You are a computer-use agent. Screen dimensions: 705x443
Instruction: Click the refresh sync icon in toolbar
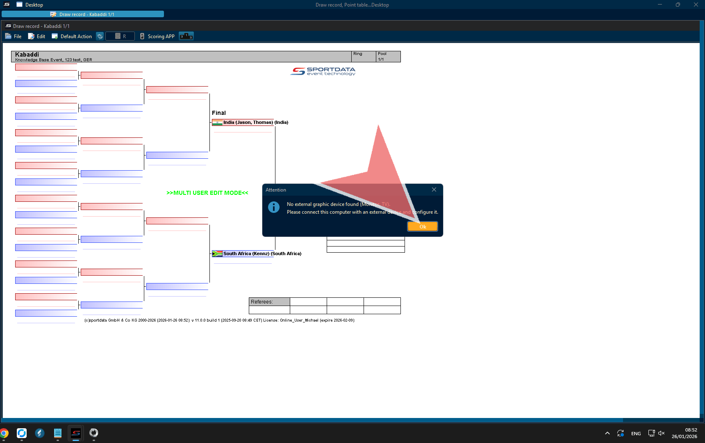tap(100, 37)
